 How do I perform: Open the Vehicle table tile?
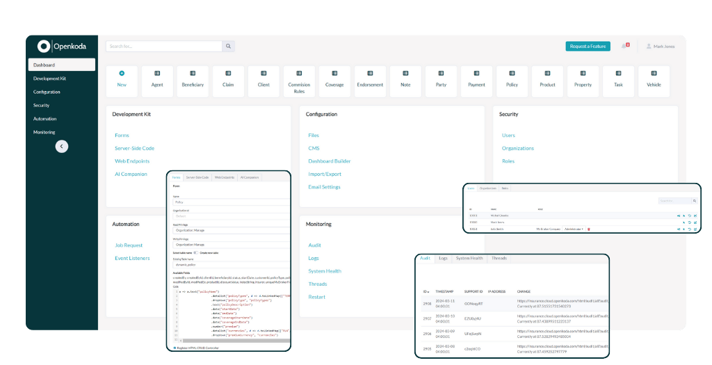654,81
